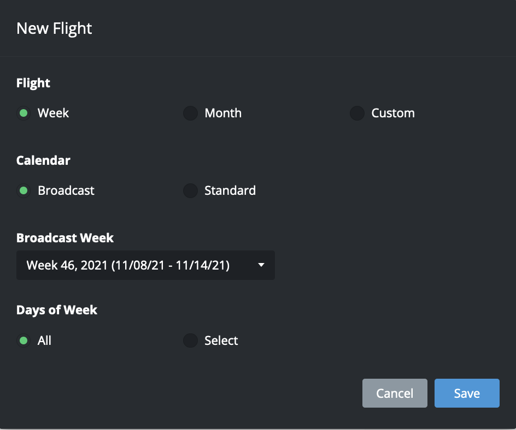Click the "Days of Week" section heading

(57, 310)
